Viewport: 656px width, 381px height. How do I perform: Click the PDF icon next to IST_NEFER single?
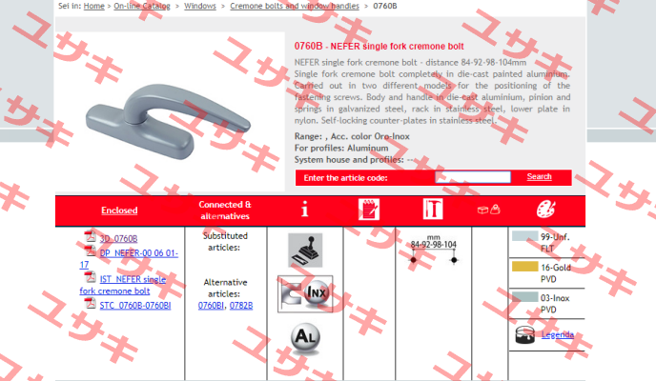coord(90,277)
